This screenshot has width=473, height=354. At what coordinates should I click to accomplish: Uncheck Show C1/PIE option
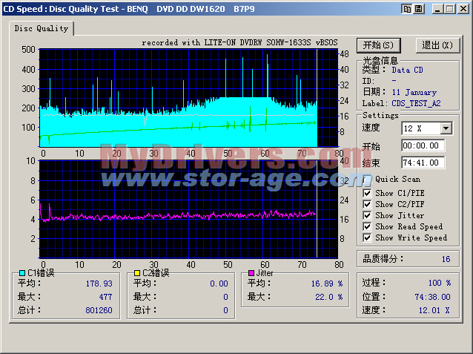367,193
